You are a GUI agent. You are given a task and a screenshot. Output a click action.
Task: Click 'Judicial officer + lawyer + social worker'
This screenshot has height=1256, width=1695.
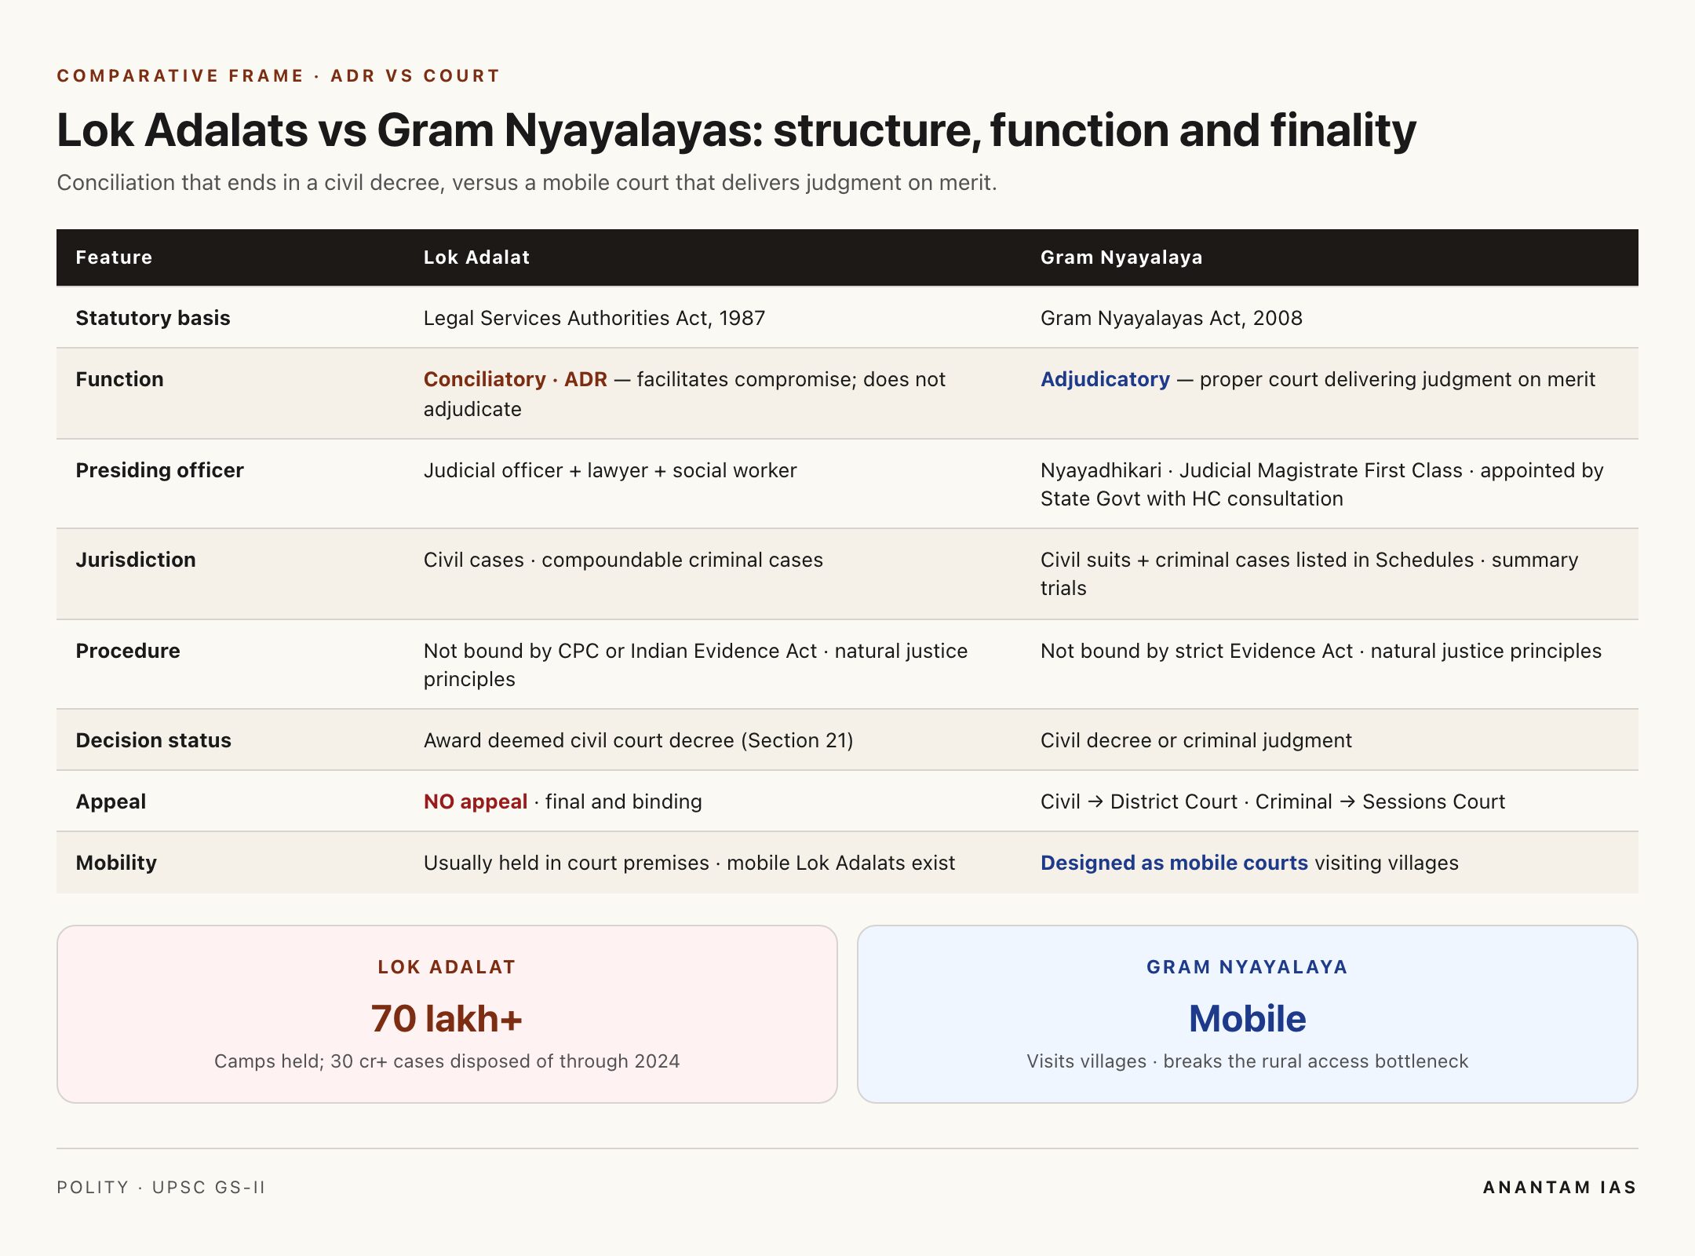click(611, 470)
